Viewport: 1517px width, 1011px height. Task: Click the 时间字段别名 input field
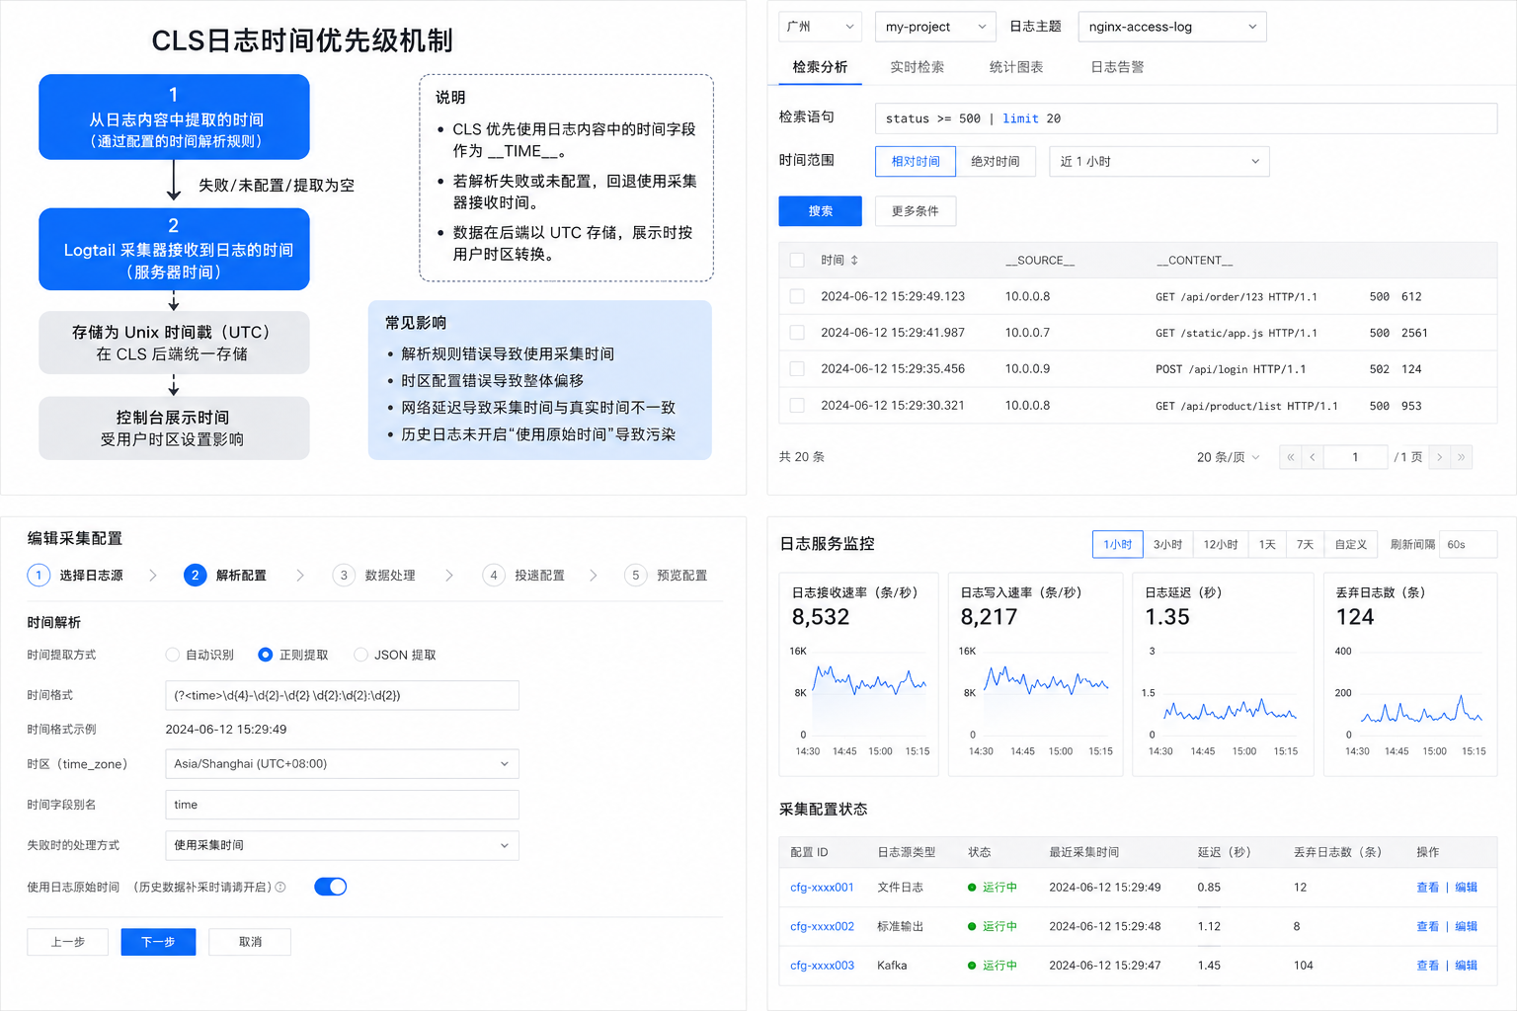342,805
